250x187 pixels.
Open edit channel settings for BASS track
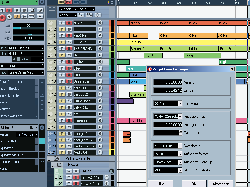100,23
